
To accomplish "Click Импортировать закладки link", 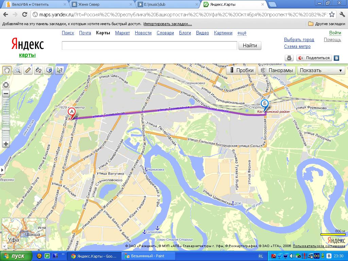I will tap(168, 24).
